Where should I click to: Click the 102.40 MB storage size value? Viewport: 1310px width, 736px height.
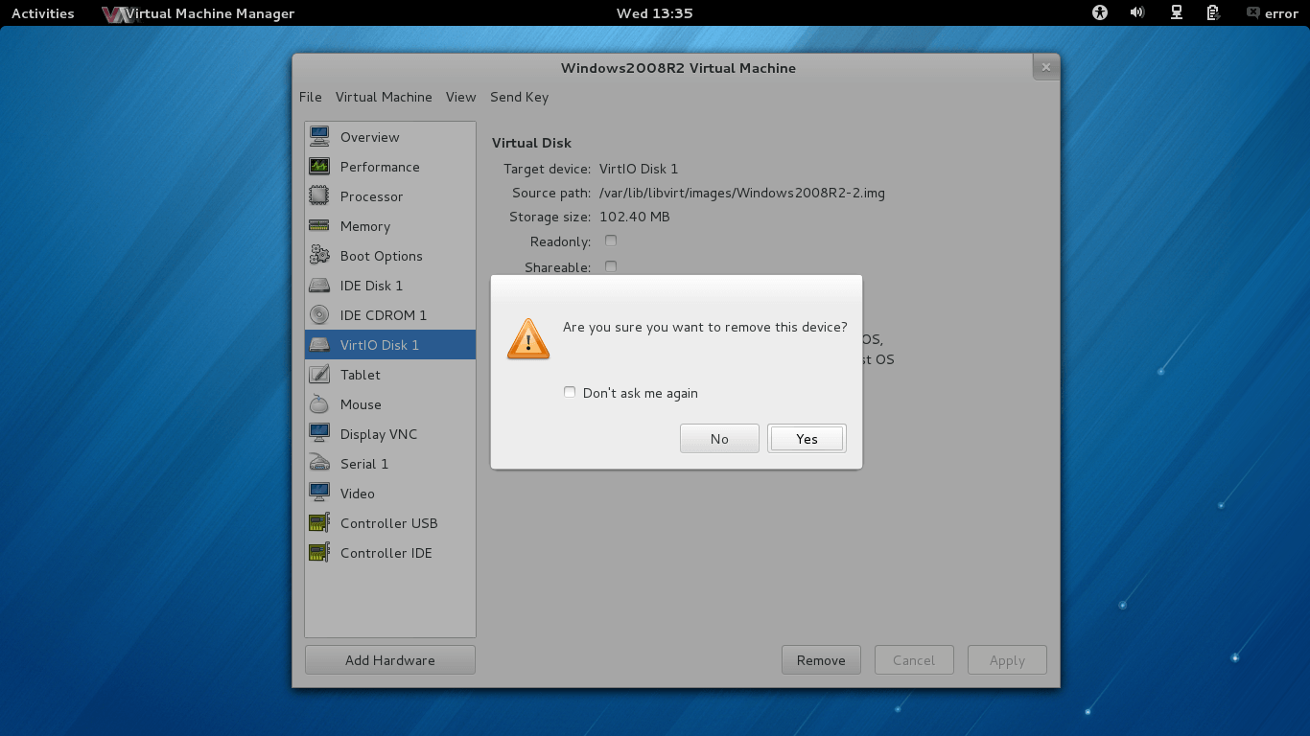click(635, 217)
